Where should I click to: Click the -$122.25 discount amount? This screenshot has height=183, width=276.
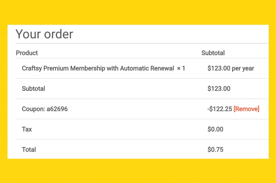(220, 109)
